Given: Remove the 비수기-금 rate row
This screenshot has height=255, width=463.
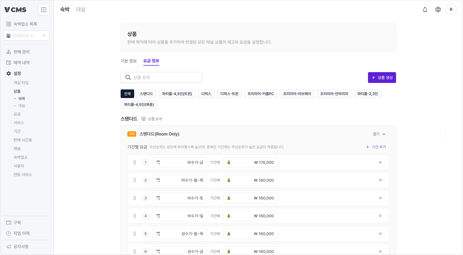Looking at the screenshot, I should [x=380, y=162].
